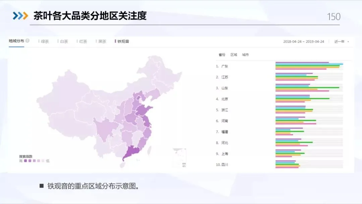Toggle the 红茶 series on
The height and width of the screenshot is (204, 362).
[82, 41]
